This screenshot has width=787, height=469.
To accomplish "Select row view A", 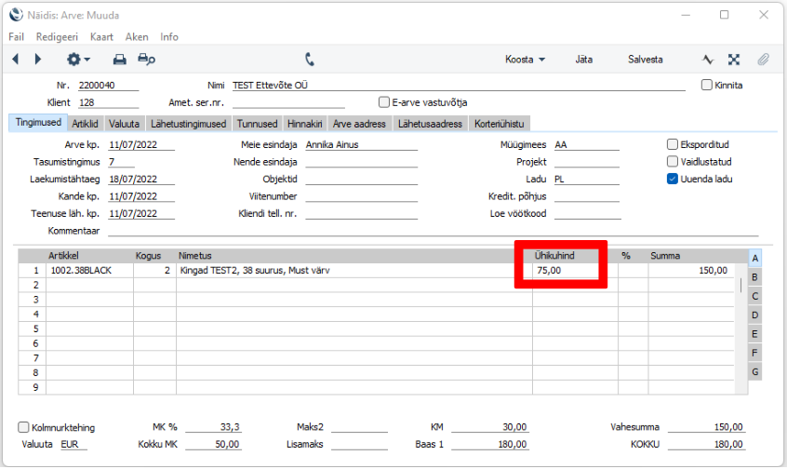I will coord(754,259).
